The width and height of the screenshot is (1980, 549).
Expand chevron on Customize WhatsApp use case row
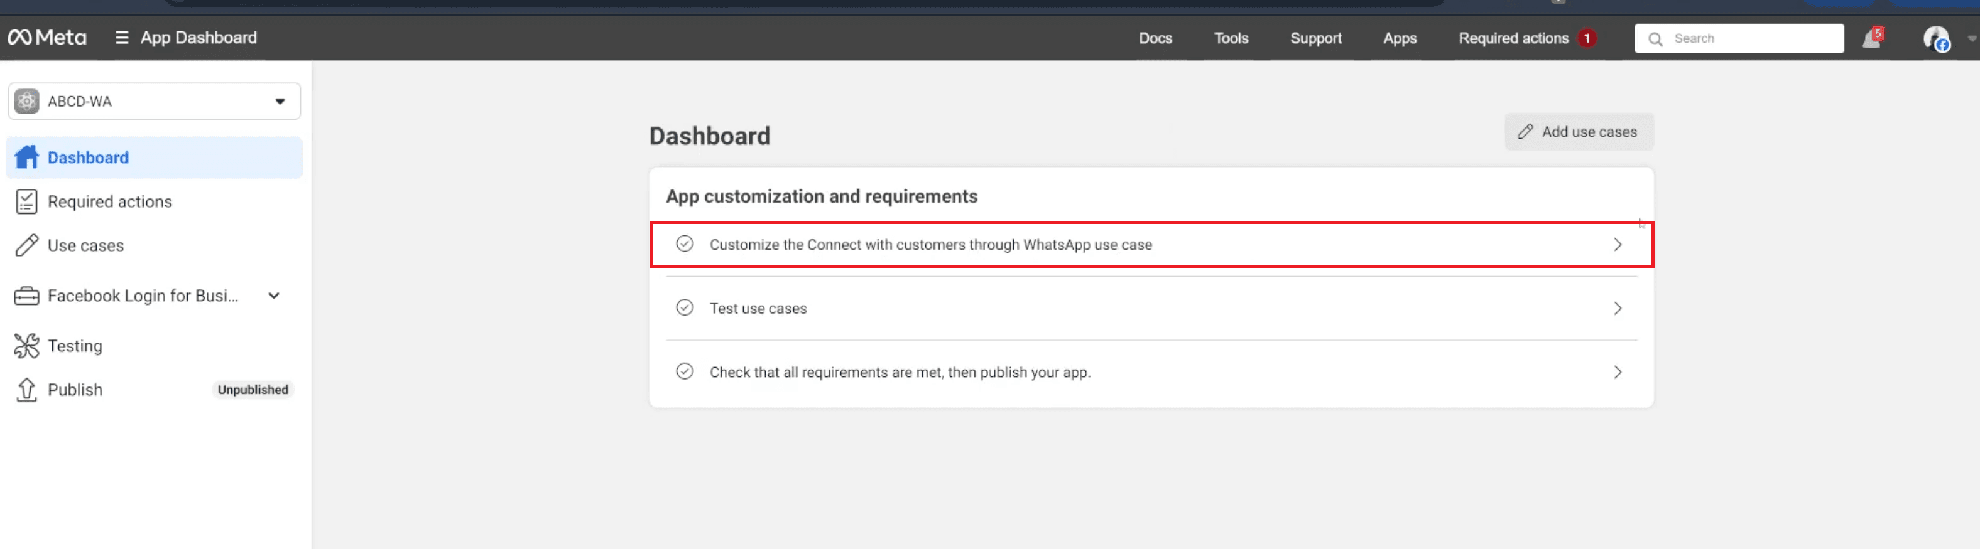pyautogui.click(x=1618, y=245)
